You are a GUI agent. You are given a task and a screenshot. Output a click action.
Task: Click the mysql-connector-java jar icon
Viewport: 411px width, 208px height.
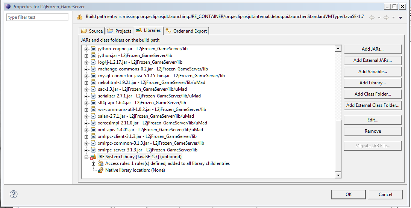[93, 76]
